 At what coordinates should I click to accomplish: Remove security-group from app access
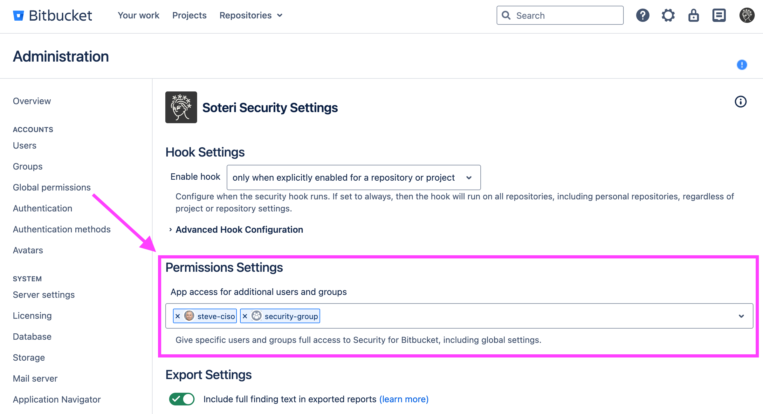(x=245, y=316)
